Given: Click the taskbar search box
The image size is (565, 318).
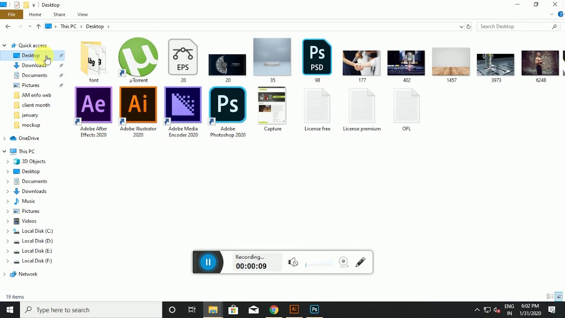Looking at the screenshot, I should 91,310.
